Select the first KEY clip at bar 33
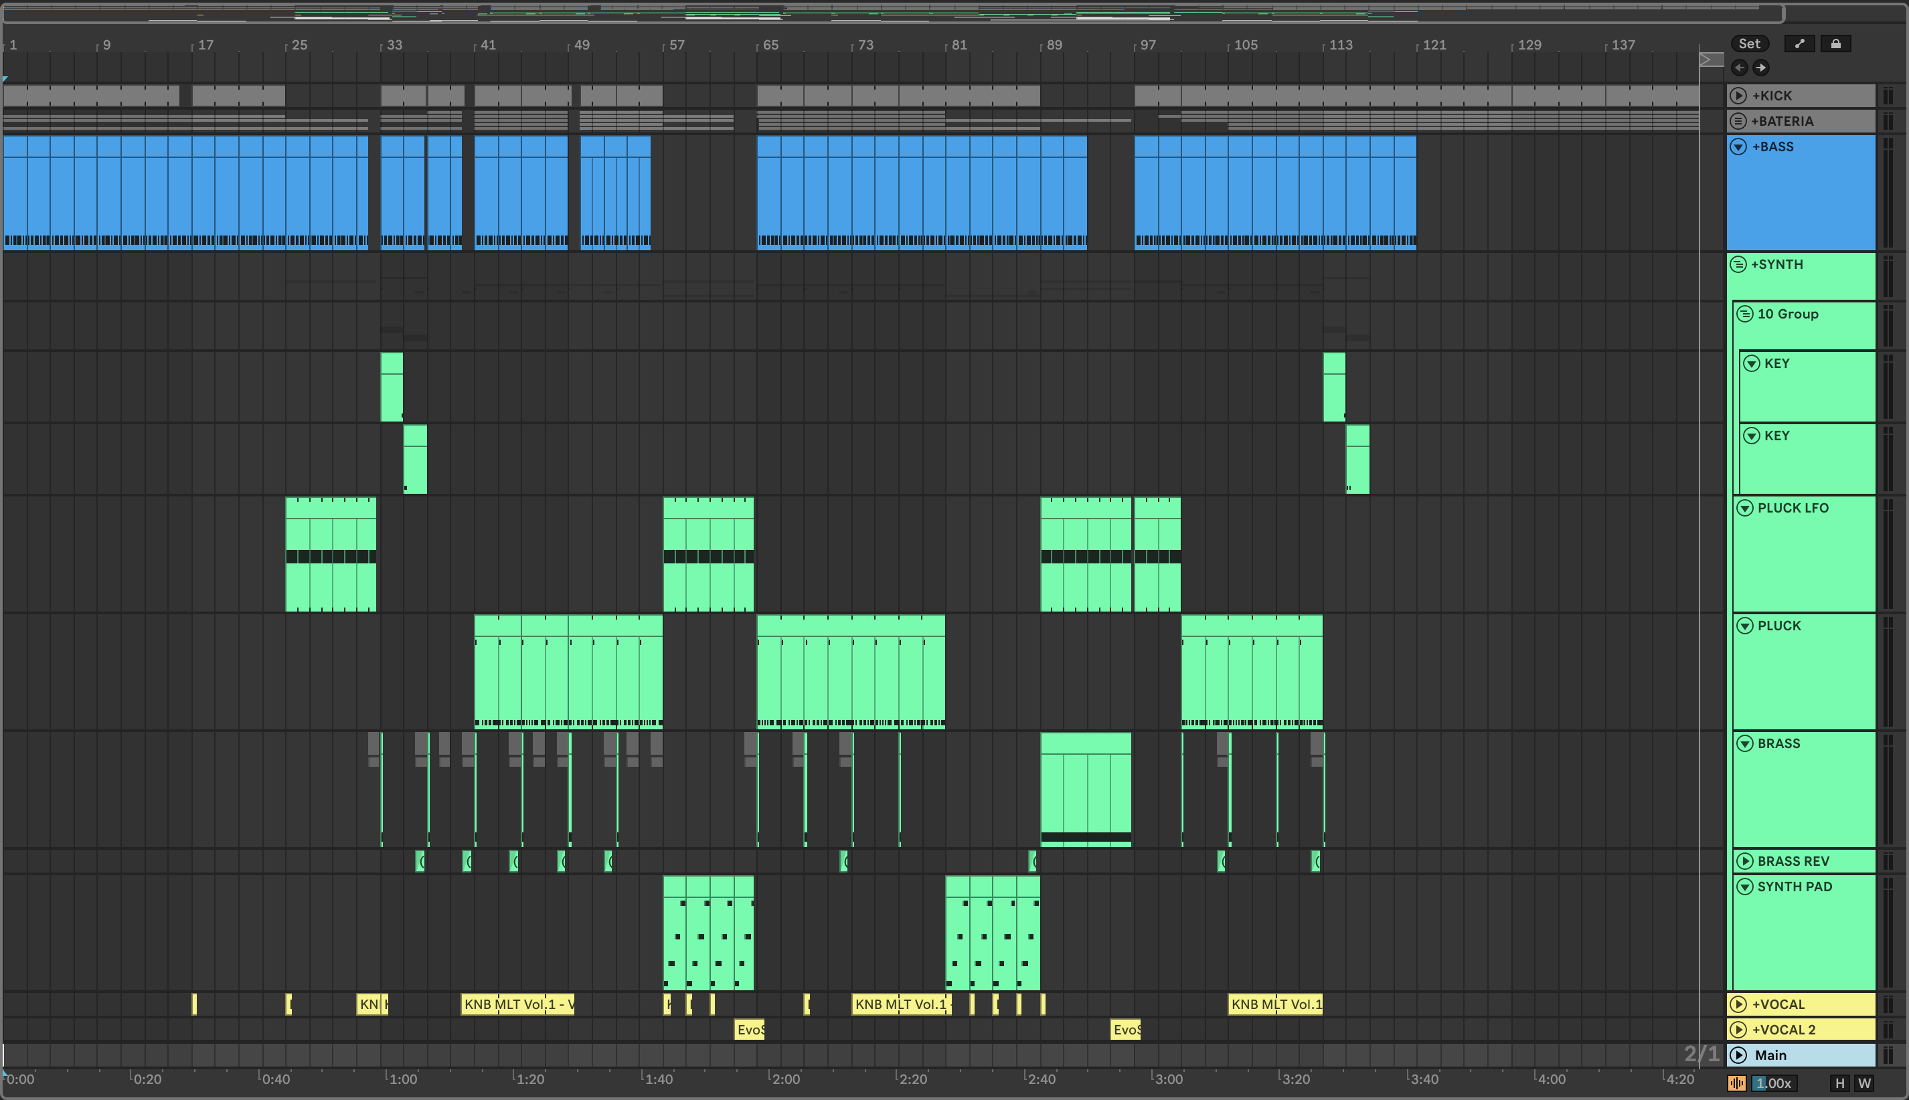 pos(392,387)
